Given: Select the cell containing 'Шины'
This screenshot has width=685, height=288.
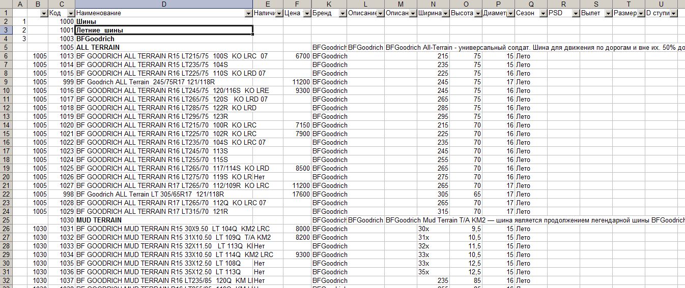Looking at the screenshot, I should click(164, 22).
